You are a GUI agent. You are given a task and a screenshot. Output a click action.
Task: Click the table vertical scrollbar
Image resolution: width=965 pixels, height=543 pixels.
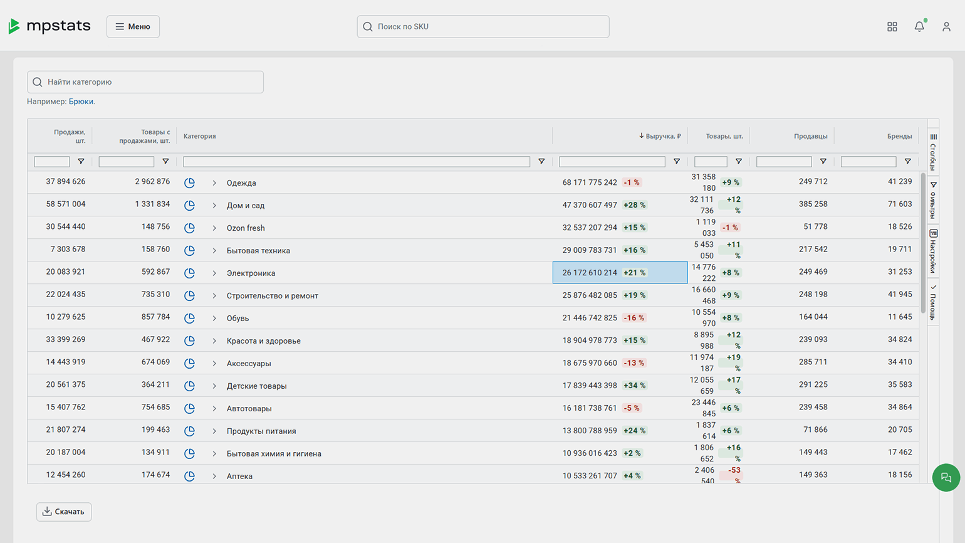point(923,245)
